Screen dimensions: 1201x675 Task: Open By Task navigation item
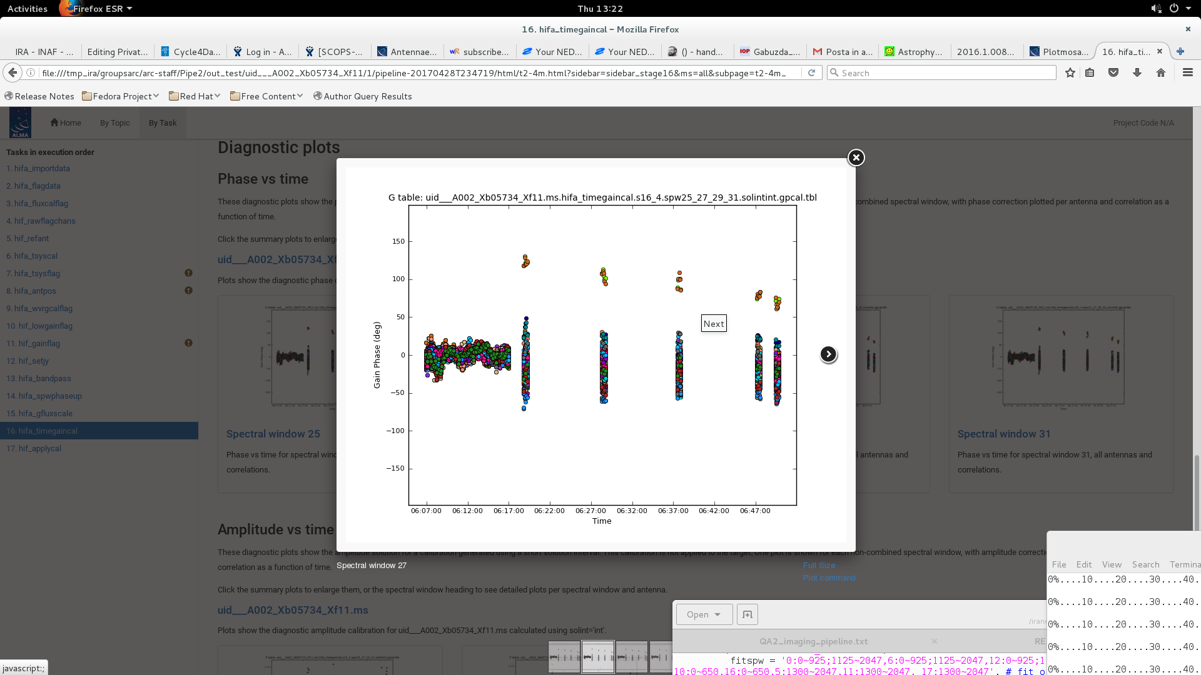(163, 122)
